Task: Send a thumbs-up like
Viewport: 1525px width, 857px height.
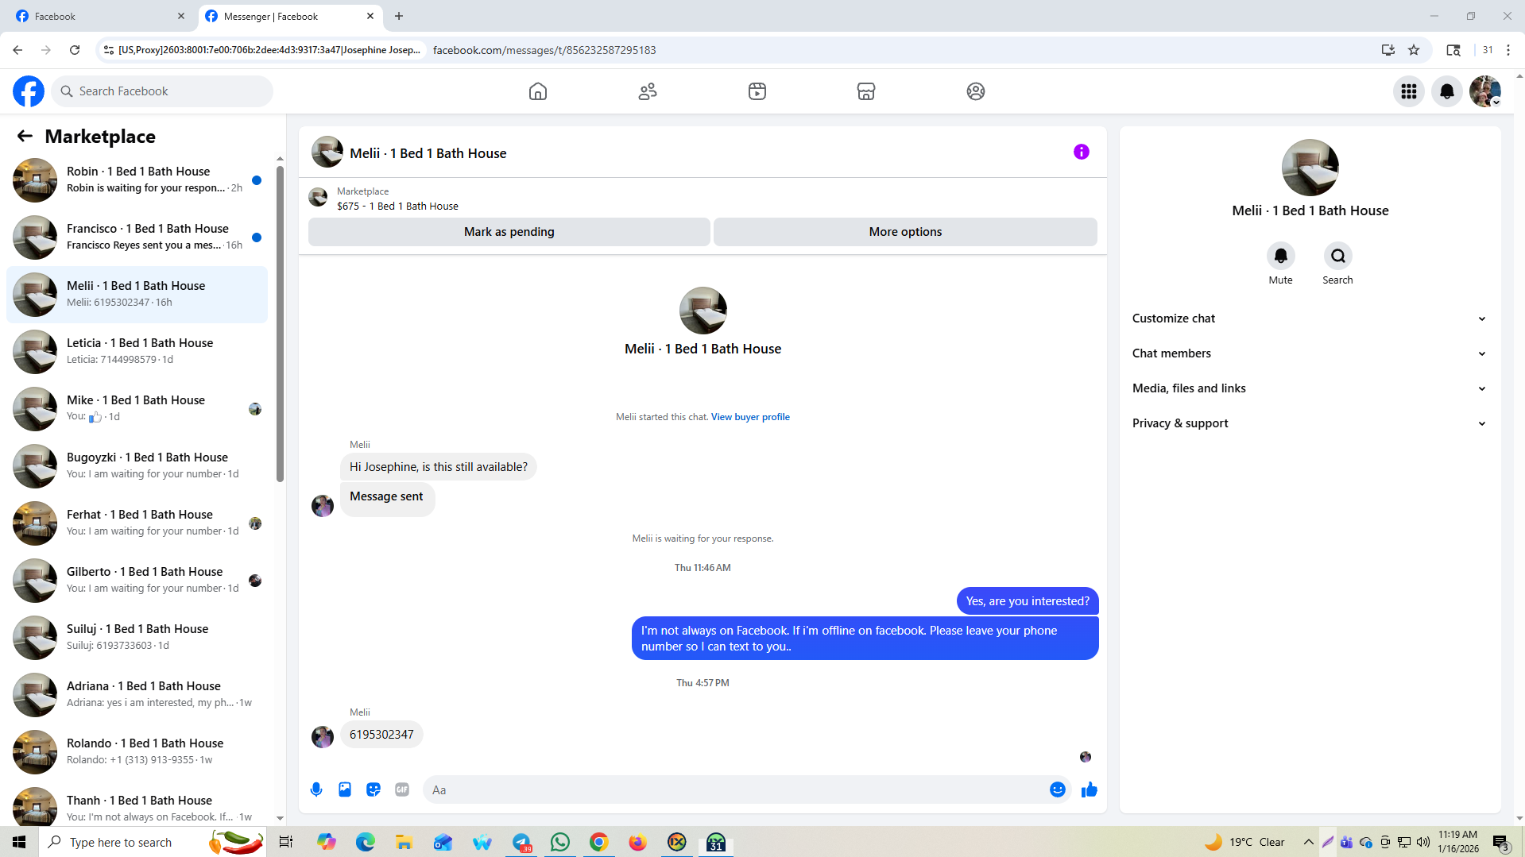Action: pyautogui.click(x=1090, y=789)
